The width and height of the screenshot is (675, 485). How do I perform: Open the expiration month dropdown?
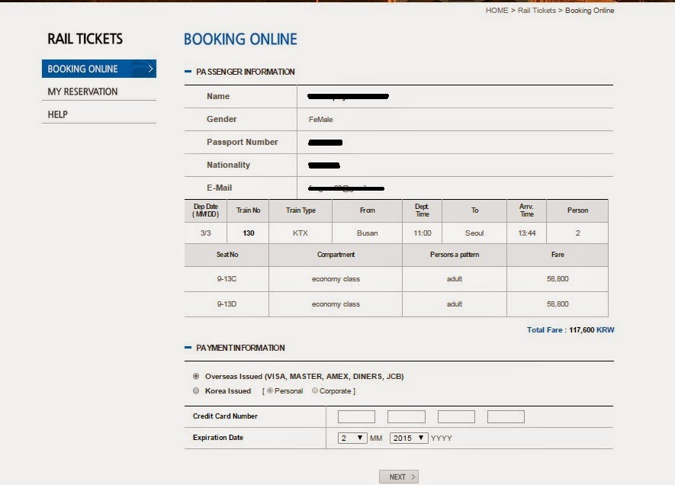coord(352,438)
